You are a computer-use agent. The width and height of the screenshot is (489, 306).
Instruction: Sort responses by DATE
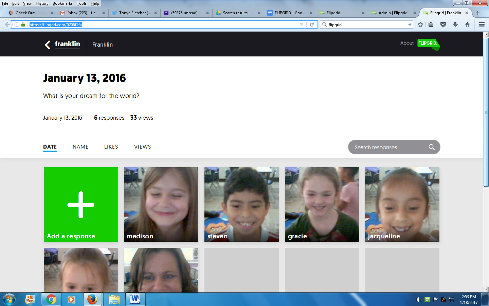tap(50, 147)
